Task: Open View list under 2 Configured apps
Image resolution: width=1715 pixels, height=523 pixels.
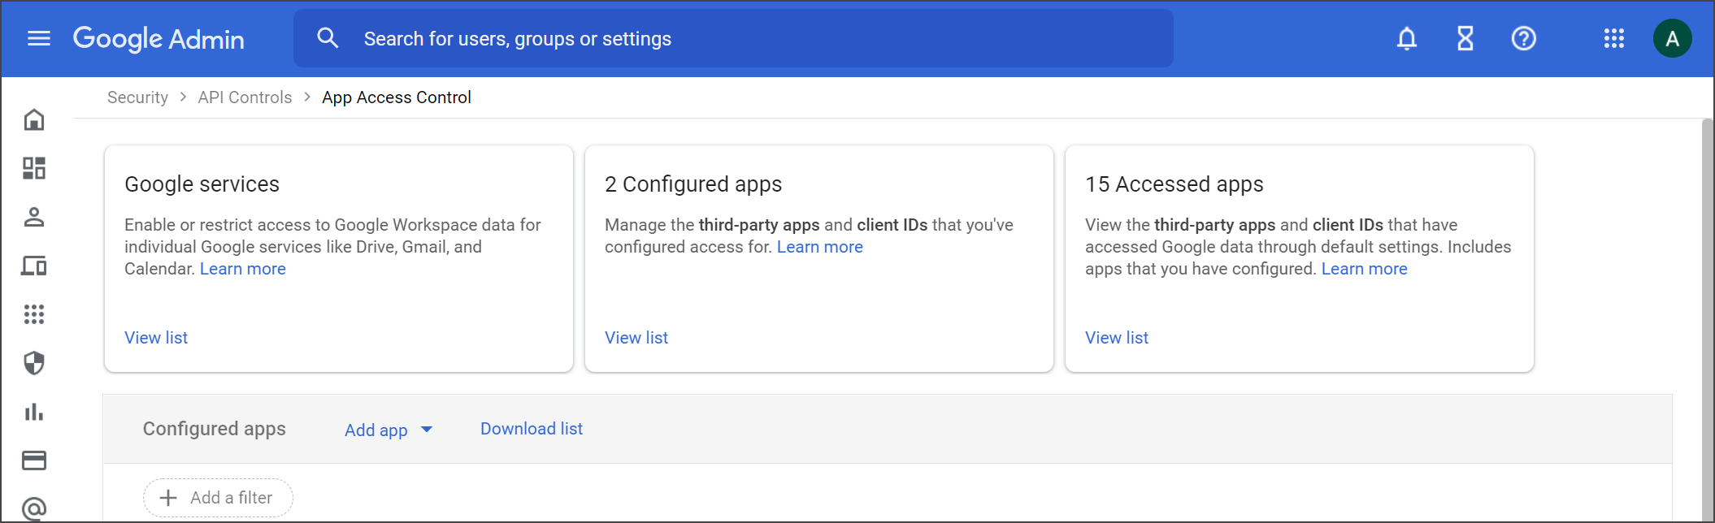Action: tap(636, 338)
